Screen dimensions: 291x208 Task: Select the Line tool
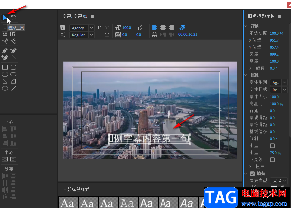14,88
